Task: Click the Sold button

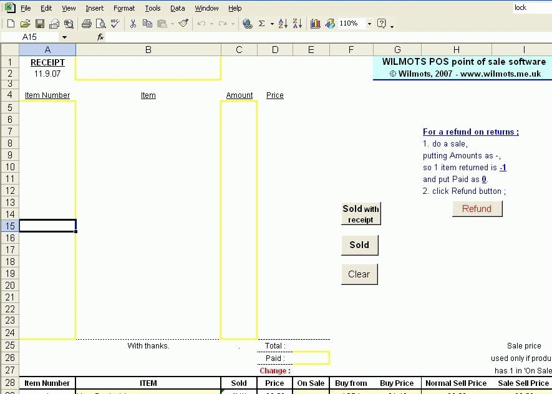Action: tap(359, 245)
